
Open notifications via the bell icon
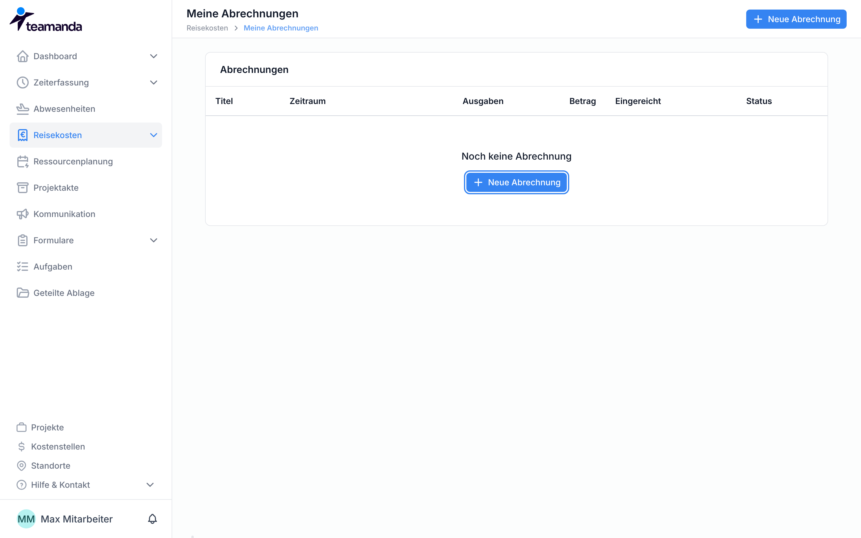pos(152,519)
